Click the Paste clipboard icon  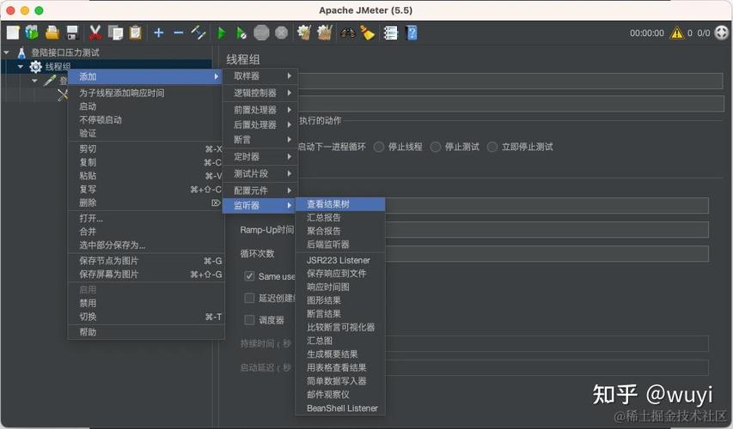point(136,33)
